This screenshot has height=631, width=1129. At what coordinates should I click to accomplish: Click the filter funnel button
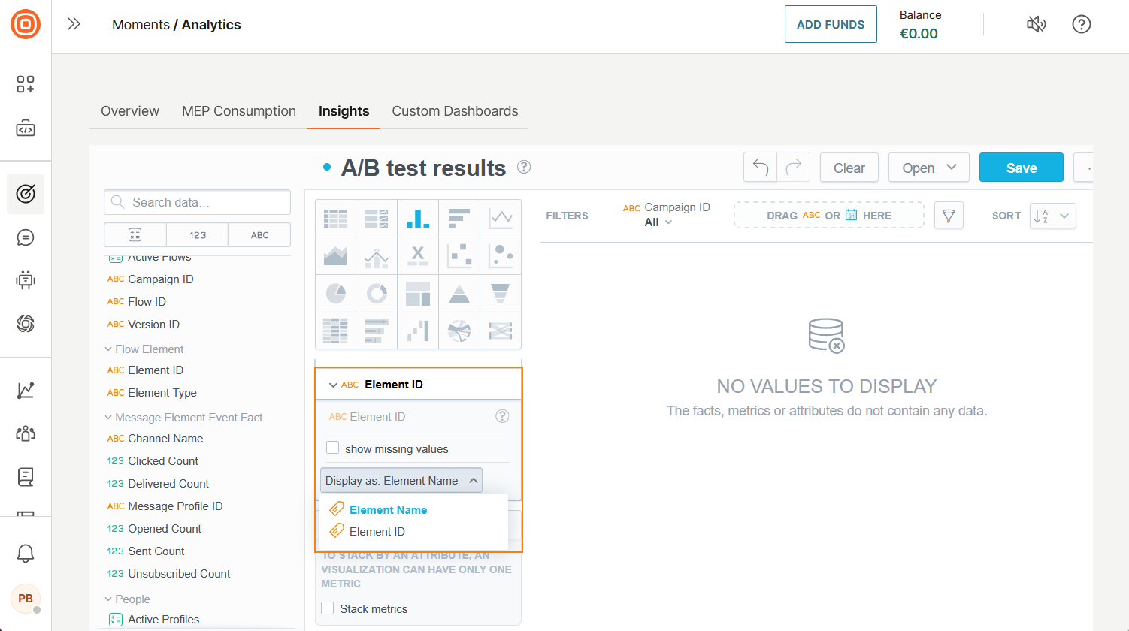[949, 216]
